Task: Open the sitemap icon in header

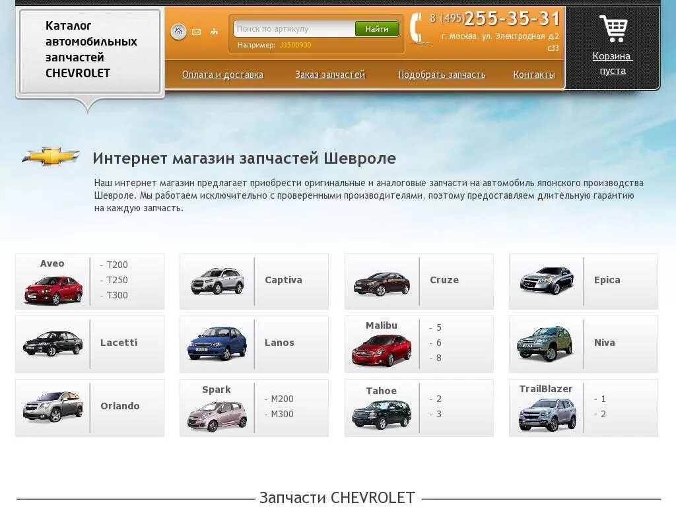Action: [x=215, y=32]
